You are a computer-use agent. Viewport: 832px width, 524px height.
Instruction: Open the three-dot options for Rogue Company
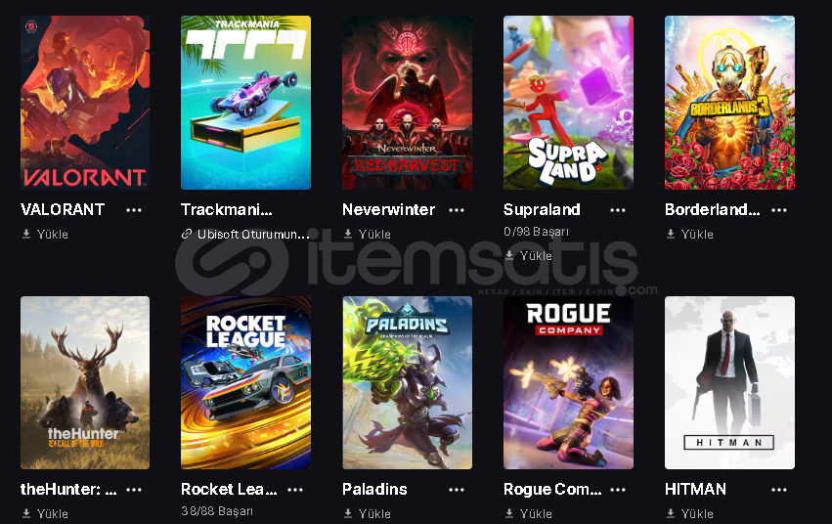point(618,490)
